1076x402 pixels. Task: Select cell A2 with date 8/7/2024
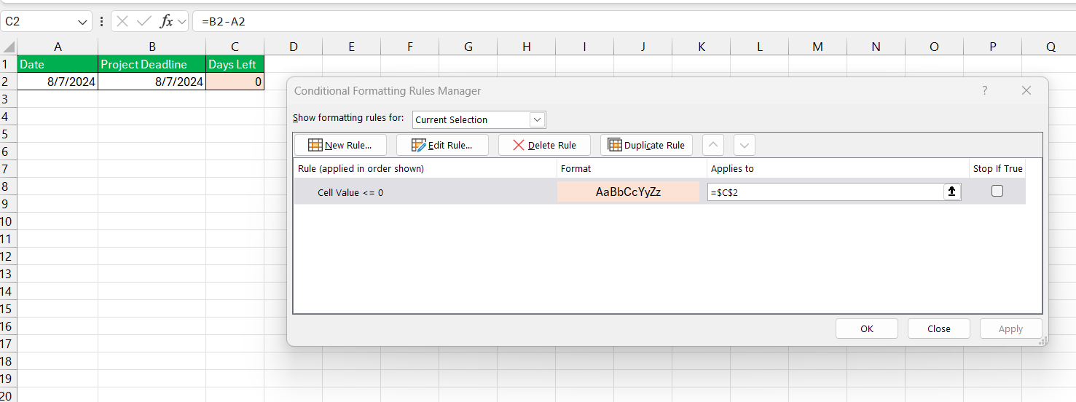(58, 82)
